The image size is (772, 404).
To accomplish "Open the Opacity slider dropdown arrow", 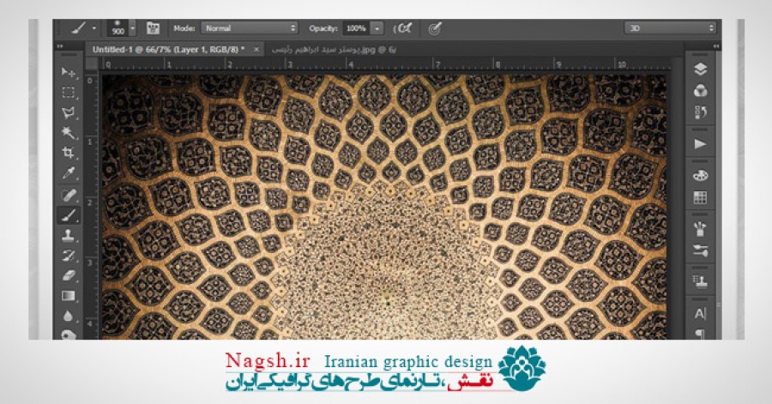I will [377, 28].
